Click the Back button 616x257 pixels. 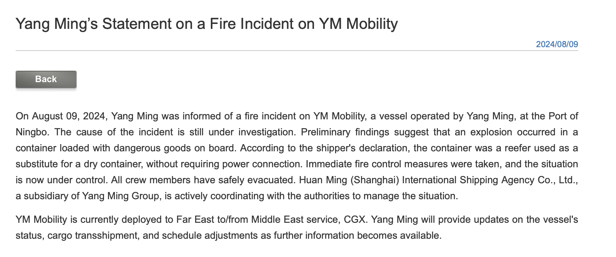(x=46, y=79)
